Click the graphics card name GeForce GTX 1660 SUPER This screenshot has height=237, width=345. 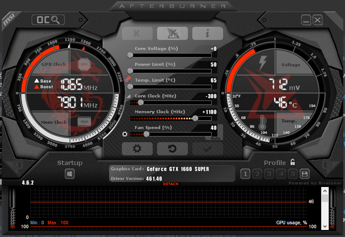click(178, 169)
